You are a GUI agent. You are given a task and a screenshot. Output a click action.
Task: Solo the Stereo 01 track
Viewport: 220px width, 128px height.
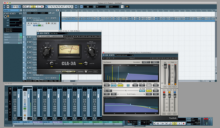(x=31, y=18)
